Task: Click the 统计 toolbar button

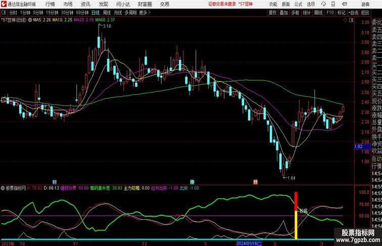Action: tap(307, 13)
